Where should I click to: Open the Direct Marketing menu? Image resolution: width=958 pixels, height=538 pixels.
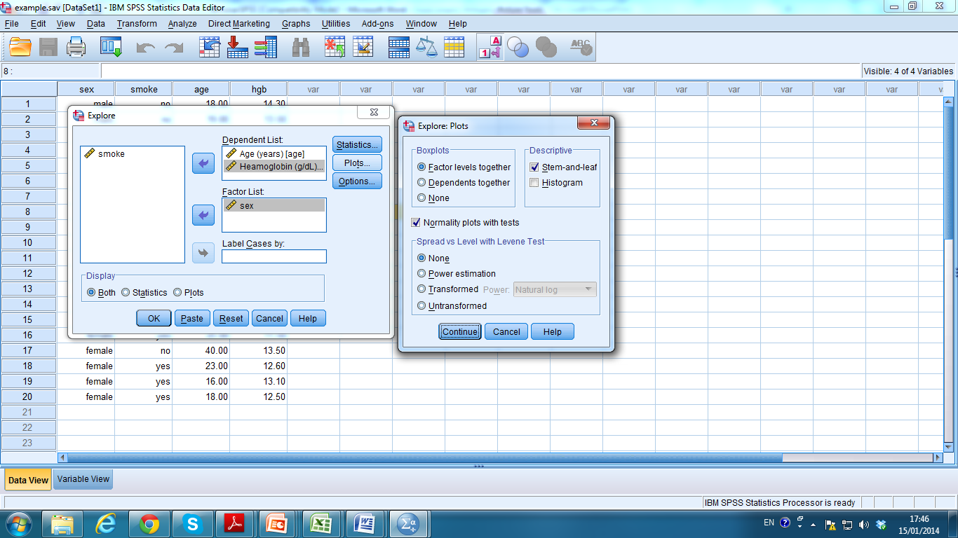pyautogui.click(x=238, y=24)
